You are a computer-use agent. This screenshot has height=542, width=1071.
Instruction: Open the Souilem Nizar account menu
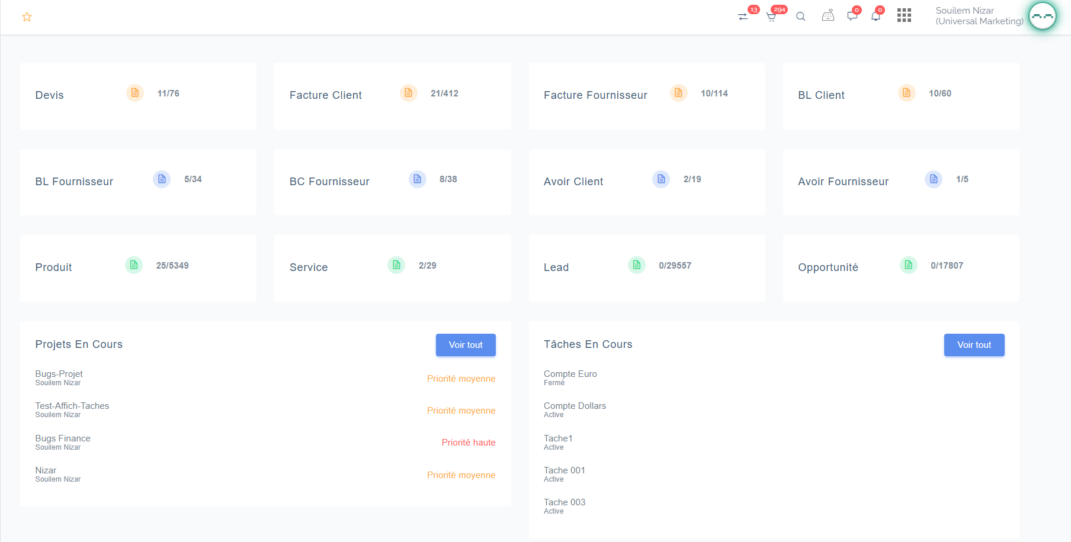(x=979, y=16)
